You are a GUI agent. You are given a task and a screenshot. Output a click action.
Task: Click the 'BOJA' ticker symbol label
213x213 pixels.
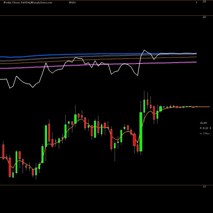(x=72, y=3)
